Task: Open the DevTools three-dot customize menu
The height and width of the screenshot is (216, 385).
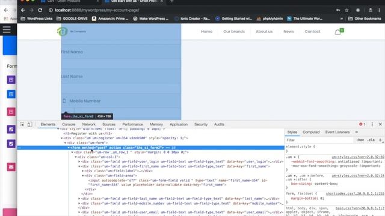Action: coord(372,124)
